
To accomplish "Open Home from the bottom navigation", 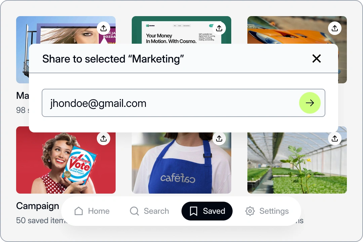I will (x=91, y=211).
